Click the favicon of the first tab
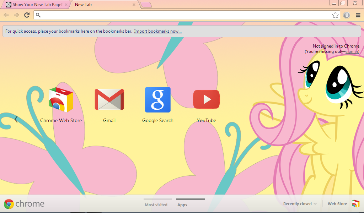 (9, 5)
